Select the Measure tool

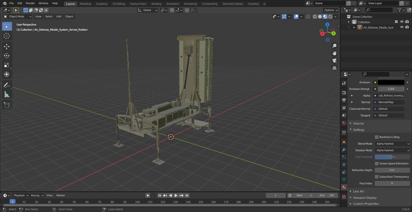(x=7, y=94)
